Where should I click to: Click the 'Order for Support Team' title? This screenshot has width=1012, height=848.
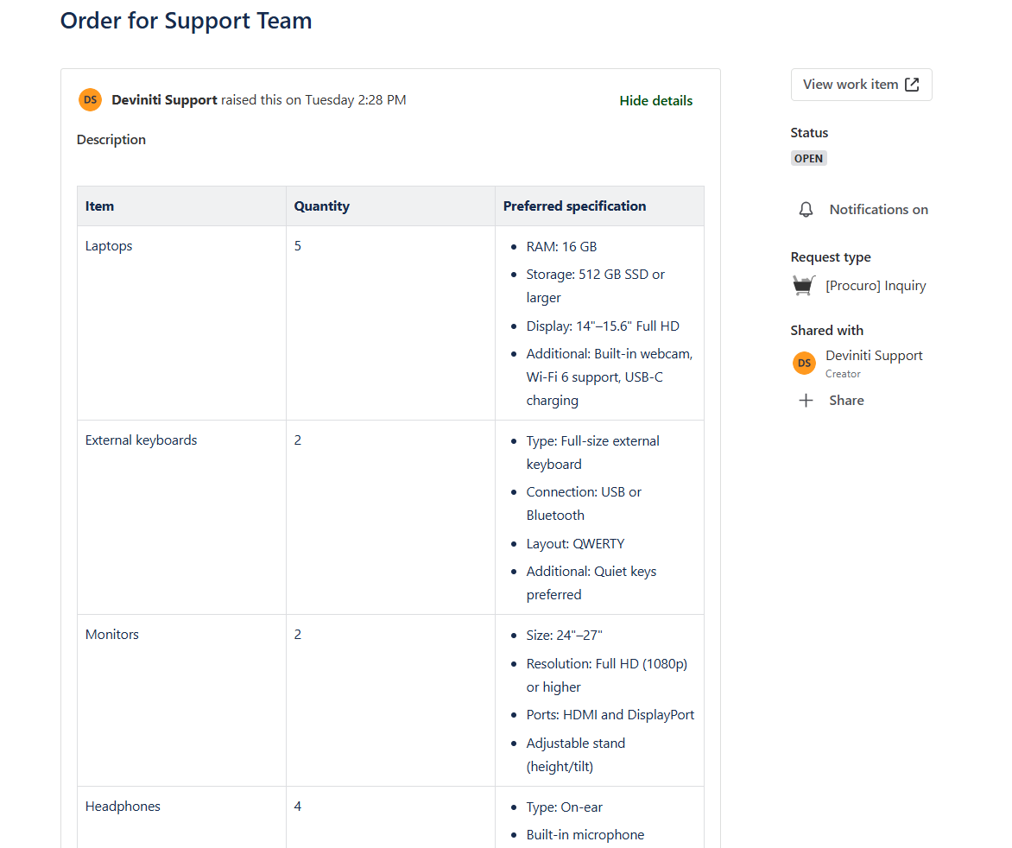tap(186, 21)
